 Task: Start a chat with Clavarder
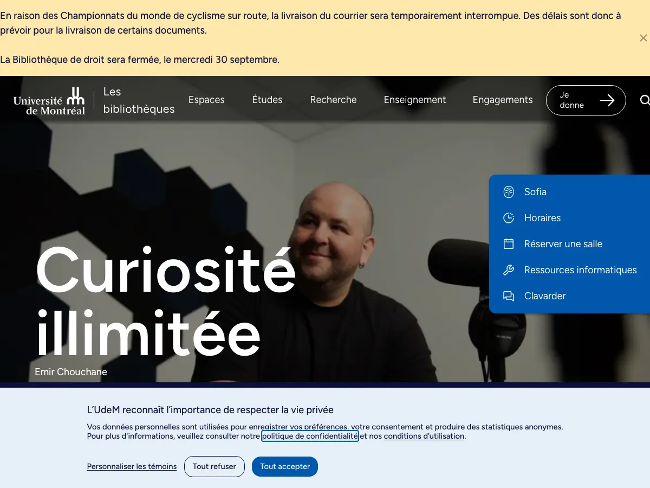(545, 296)
